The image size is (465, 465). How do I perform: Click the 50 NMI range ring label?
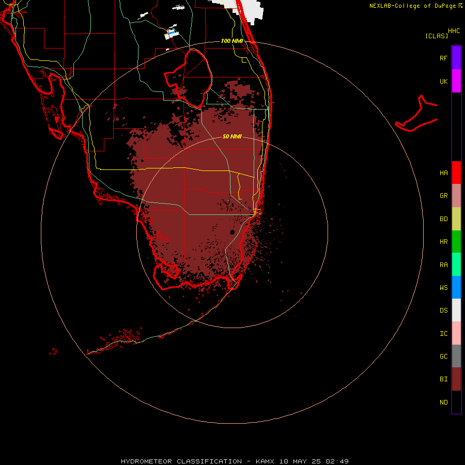(x=232, y=136)
